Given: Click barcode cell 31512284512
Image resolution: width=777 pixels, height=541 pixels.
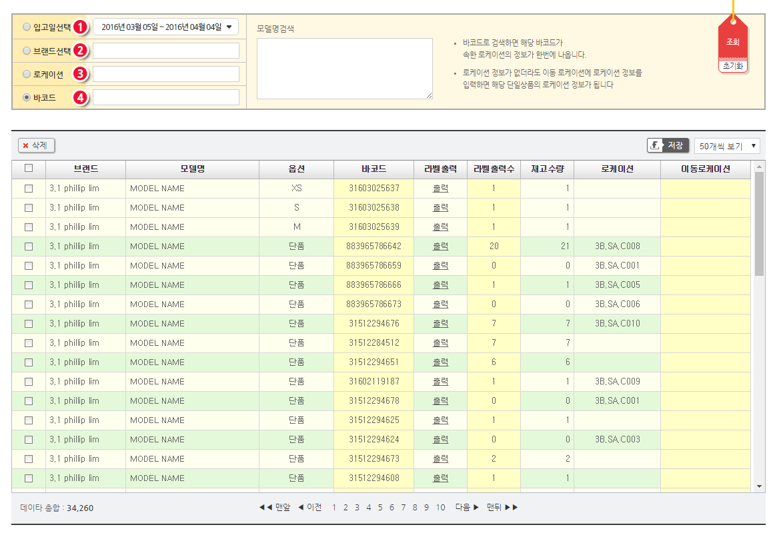Looking at the screenshot, I should click(373, 342).
